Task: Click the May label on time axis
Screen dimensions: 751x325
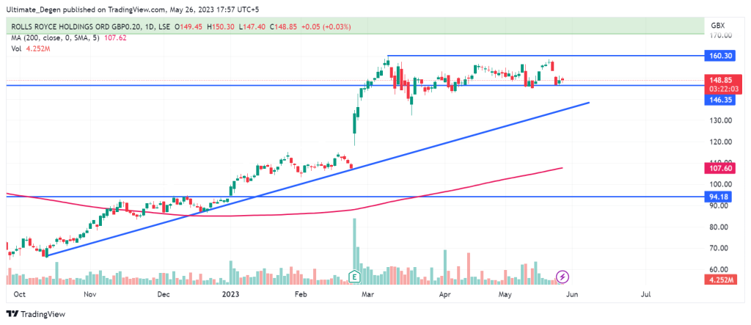Action: click(x=506, y=293)
